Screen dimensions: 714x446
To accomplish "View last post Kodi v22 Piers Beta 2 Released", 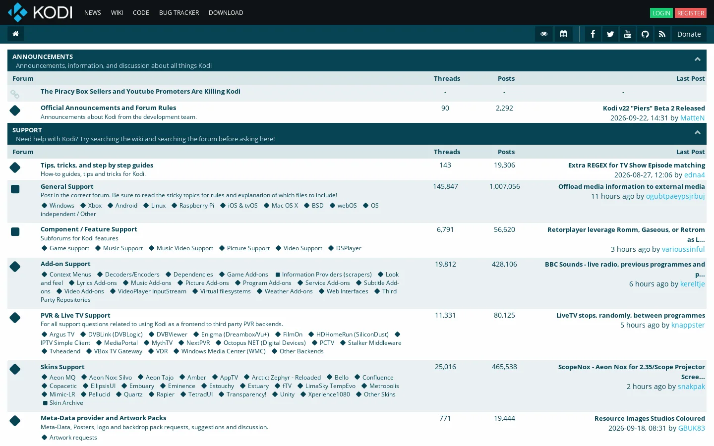I will 654,108.
